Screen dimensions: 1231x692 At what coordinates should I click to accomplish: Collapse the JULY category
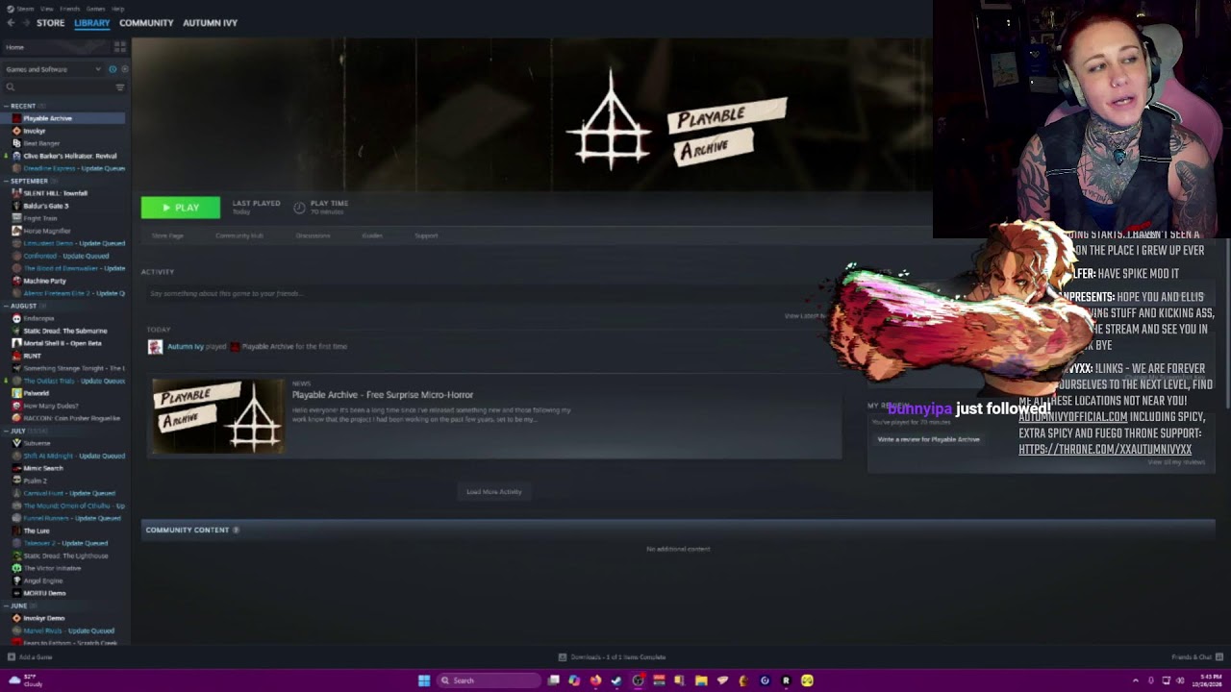(6, 431)
